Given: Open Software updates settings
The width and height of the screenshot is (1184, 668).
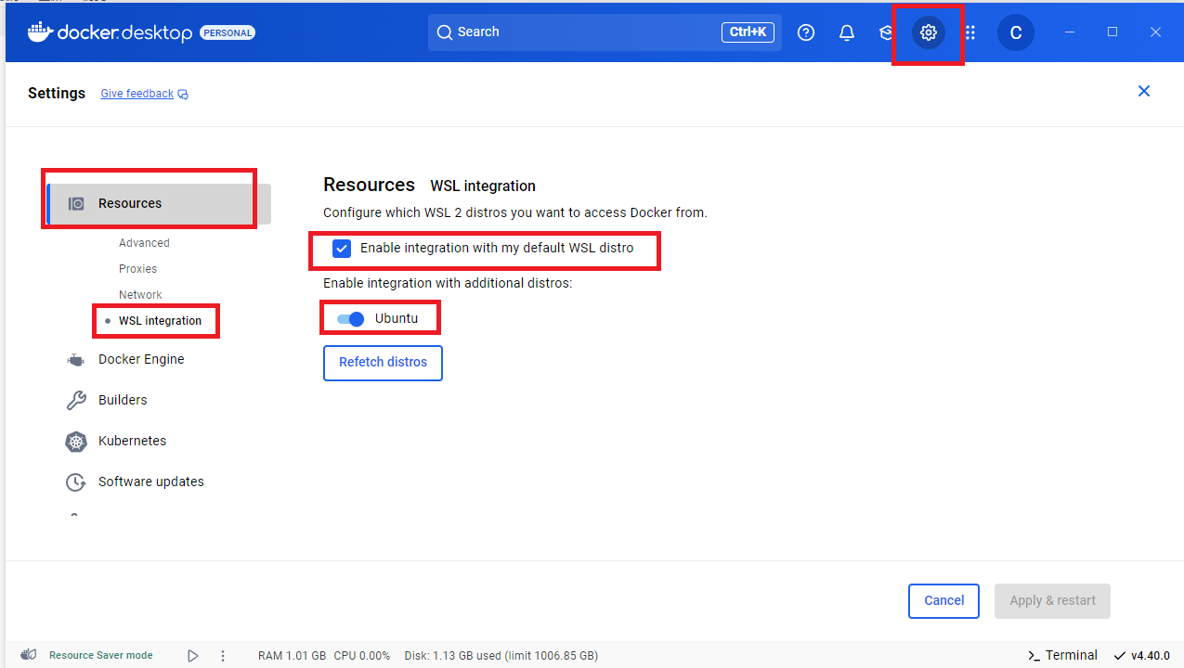Looking at the screenshot, I should (x=151, y=482).
